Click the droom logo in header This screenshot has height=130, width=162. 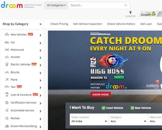click(12, 5)
